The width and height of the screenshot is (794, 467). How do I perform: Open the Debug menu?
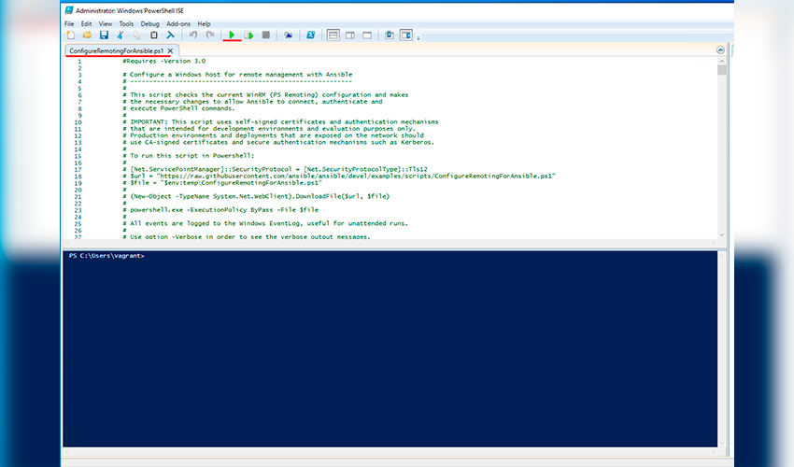(149, 23)
